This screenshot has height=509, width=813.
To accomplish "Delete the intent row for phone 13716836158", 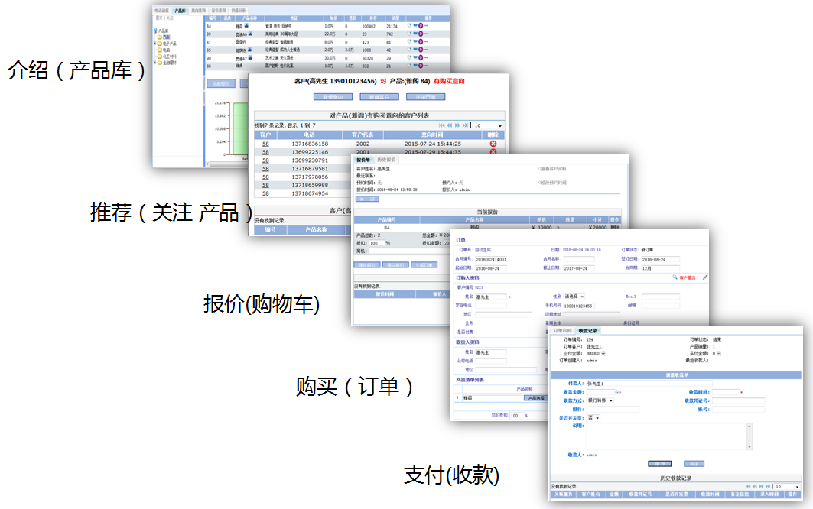I will coord(493,144).
